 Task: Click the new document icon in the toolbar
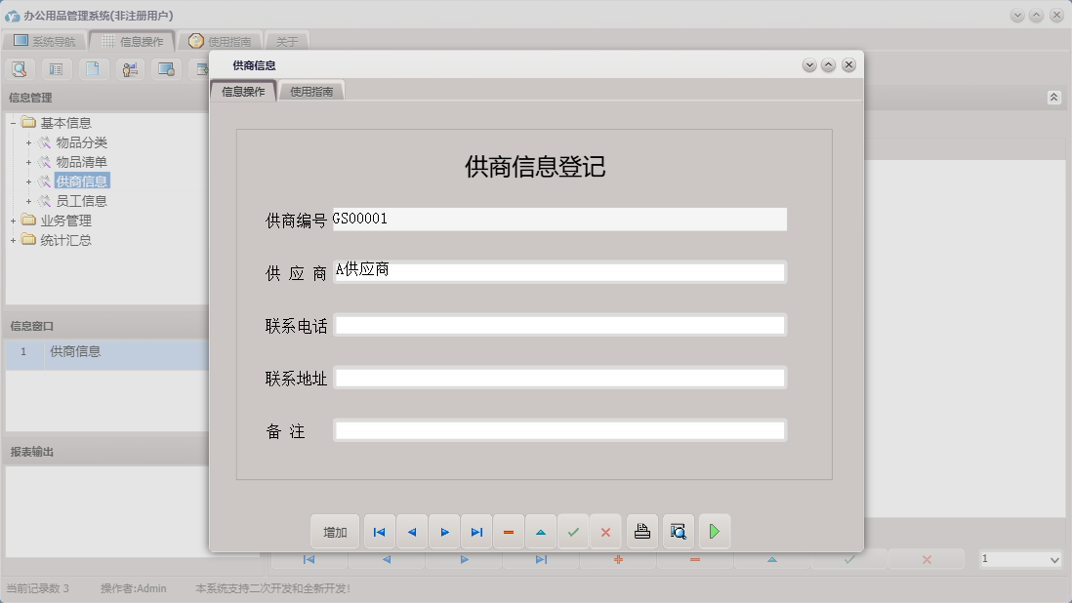tap(93, 69)
